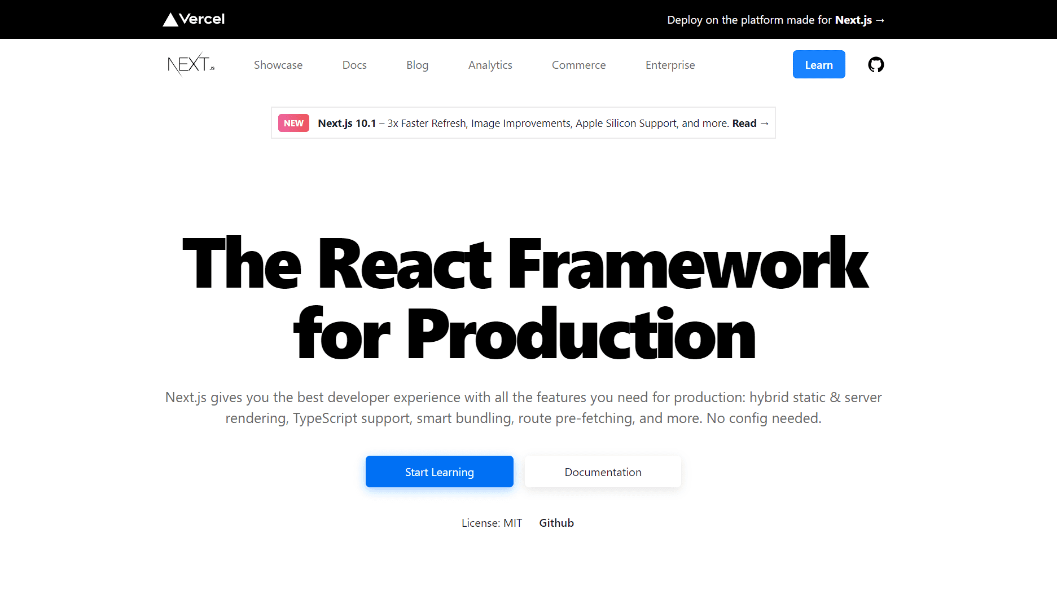Click the blue Learn button

point(819,64)
